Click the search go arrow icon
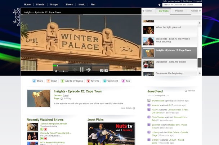 (159, 5)
